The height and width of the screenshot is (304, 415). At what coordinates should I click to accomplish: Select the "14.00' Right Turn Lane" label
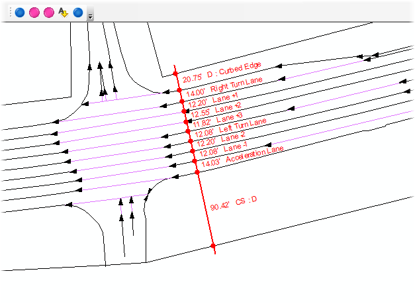pyautogui.click(x=224, y=87)
